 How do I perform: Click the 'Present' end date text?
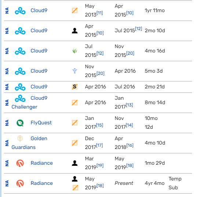click(124, 183)
